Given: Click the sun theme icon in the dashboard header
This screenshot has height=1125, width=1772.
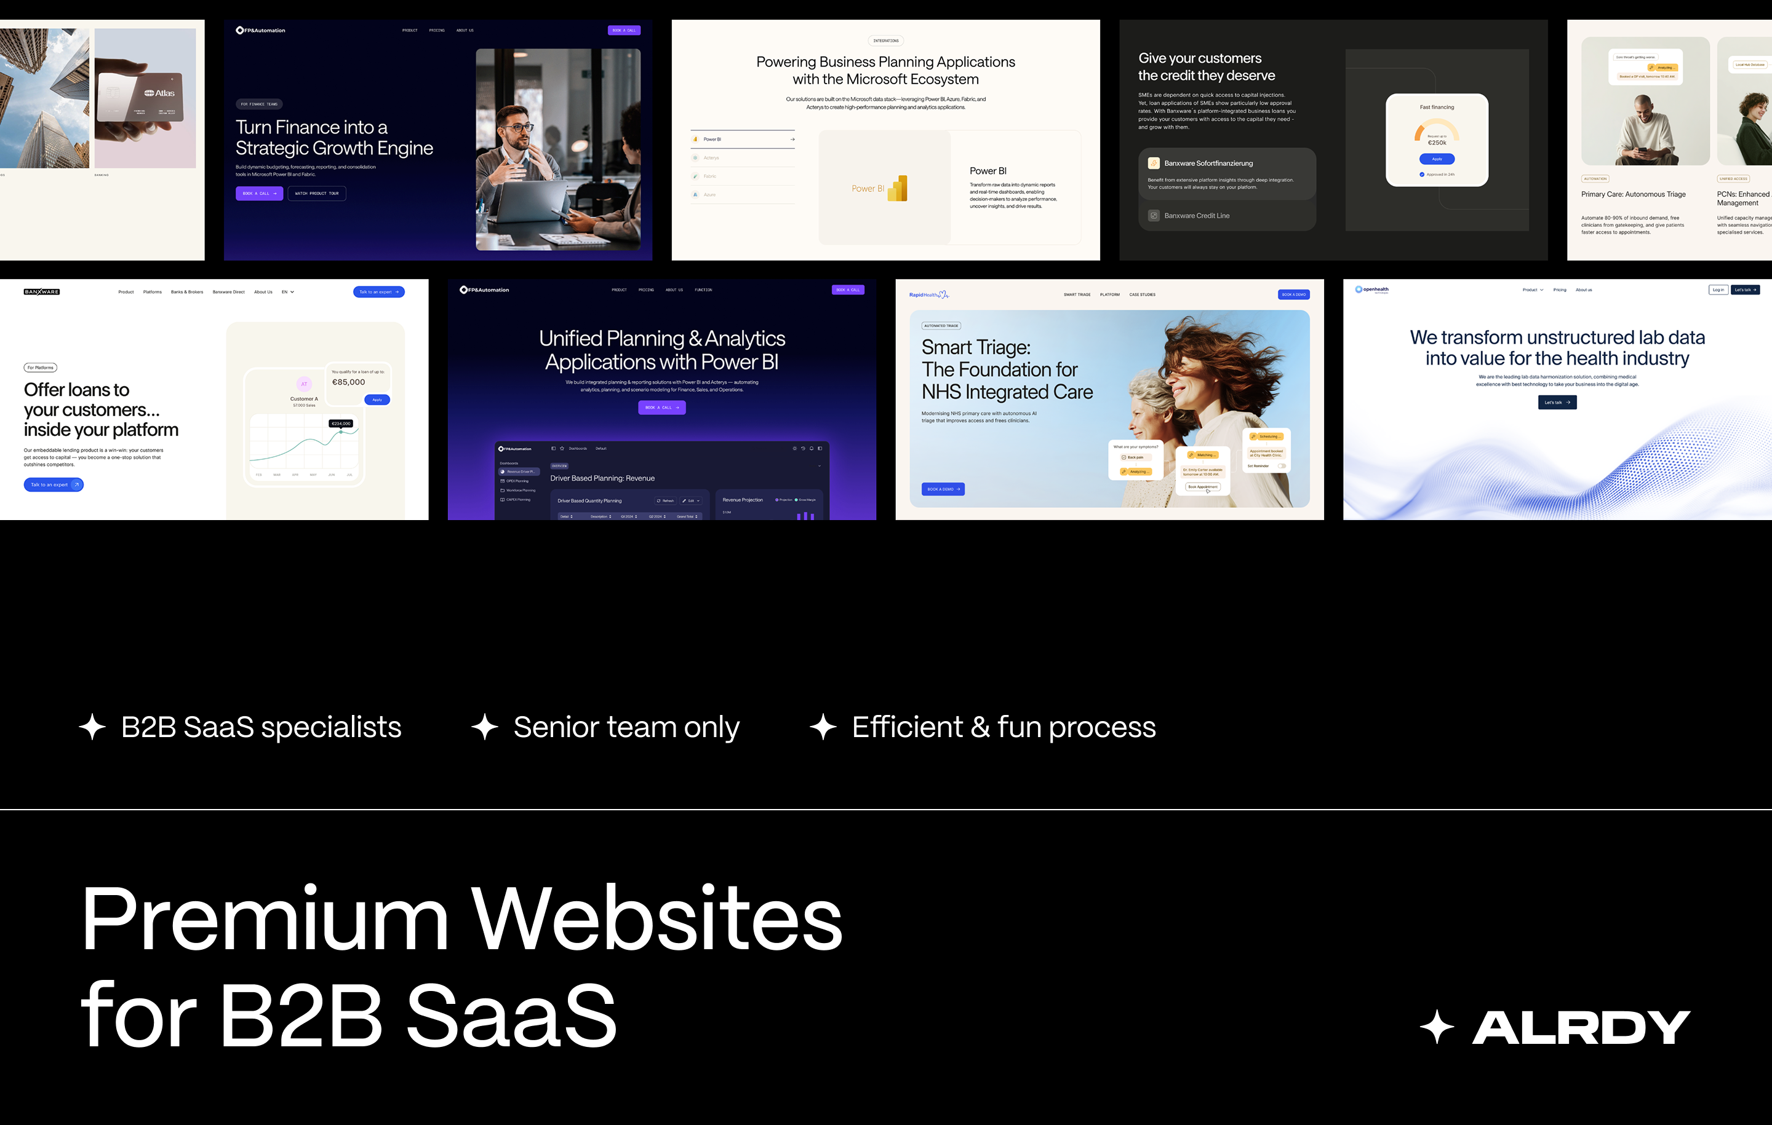Looking at the screenshot, I should [x=794, y=448].
